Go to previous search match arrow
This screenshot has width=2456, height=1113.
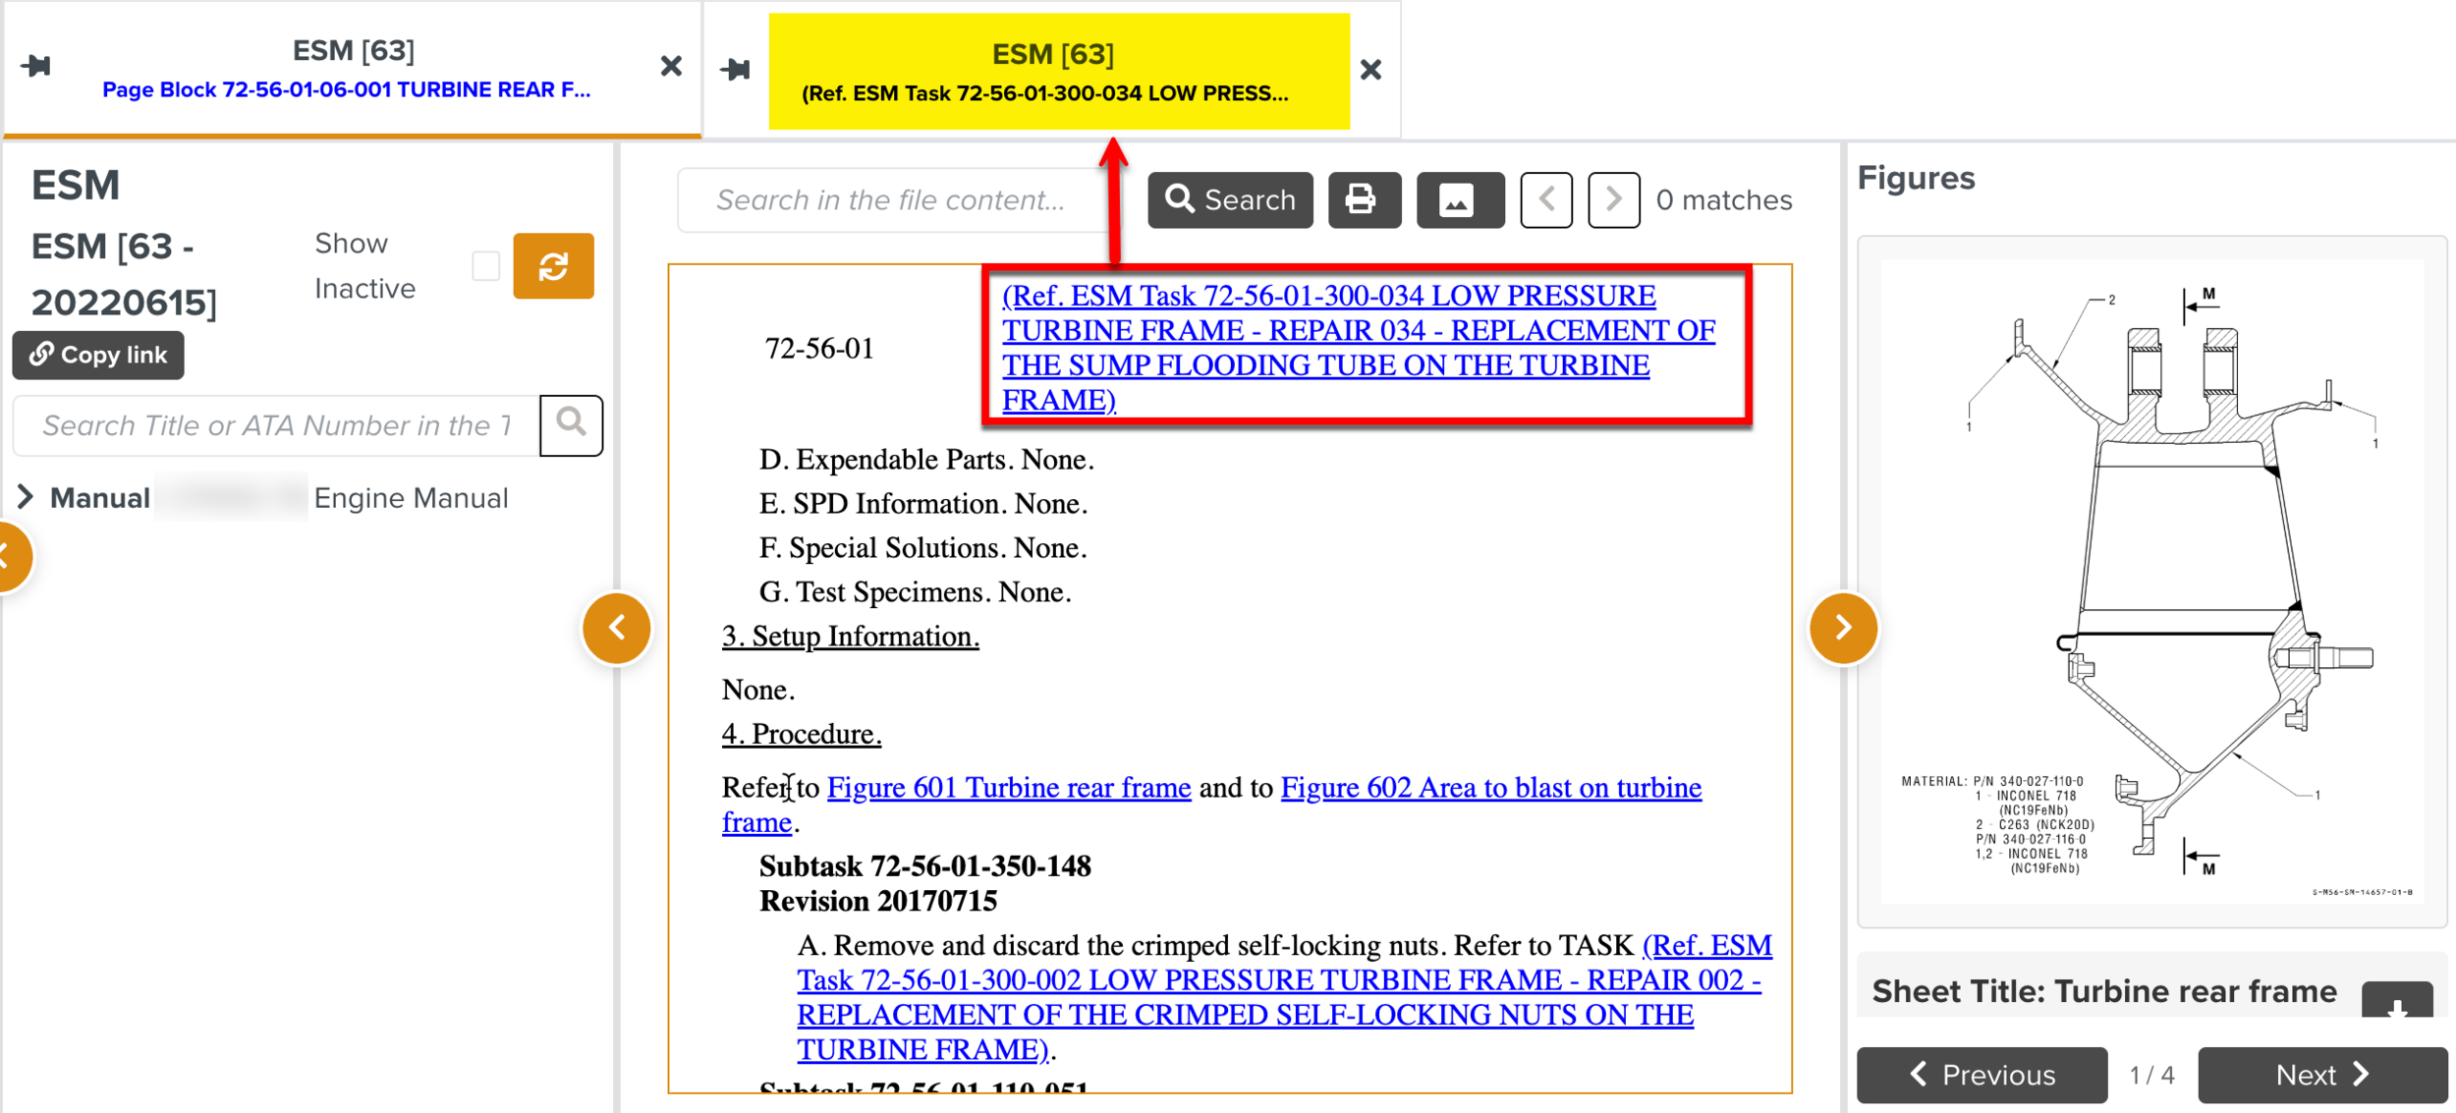pyautogui.click(x=1545, y=200)
